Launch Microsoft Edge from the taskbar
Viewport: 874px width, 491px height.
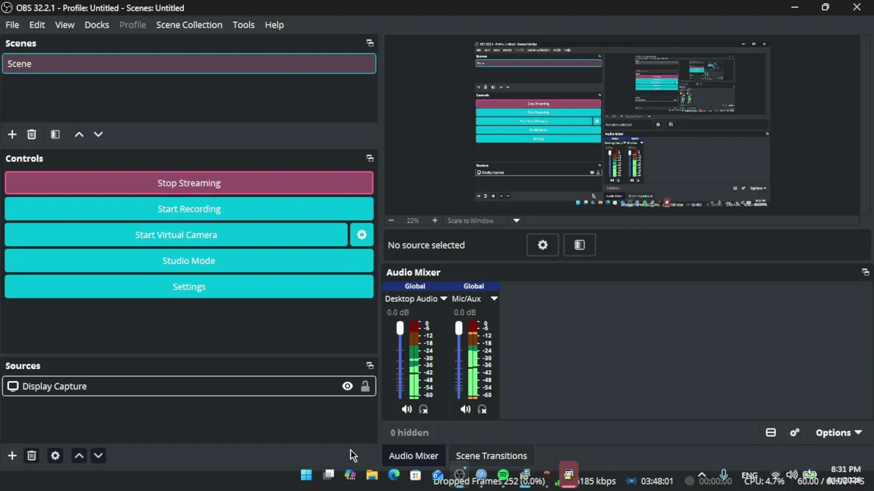[x=394, y=475]
